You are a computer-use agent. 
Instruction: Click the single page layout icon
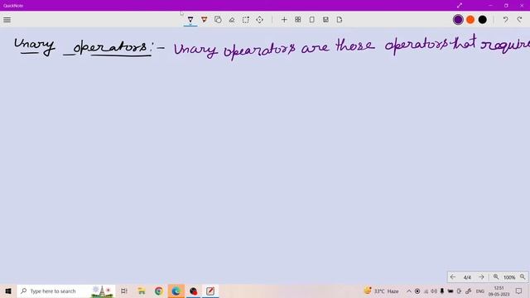311,20
